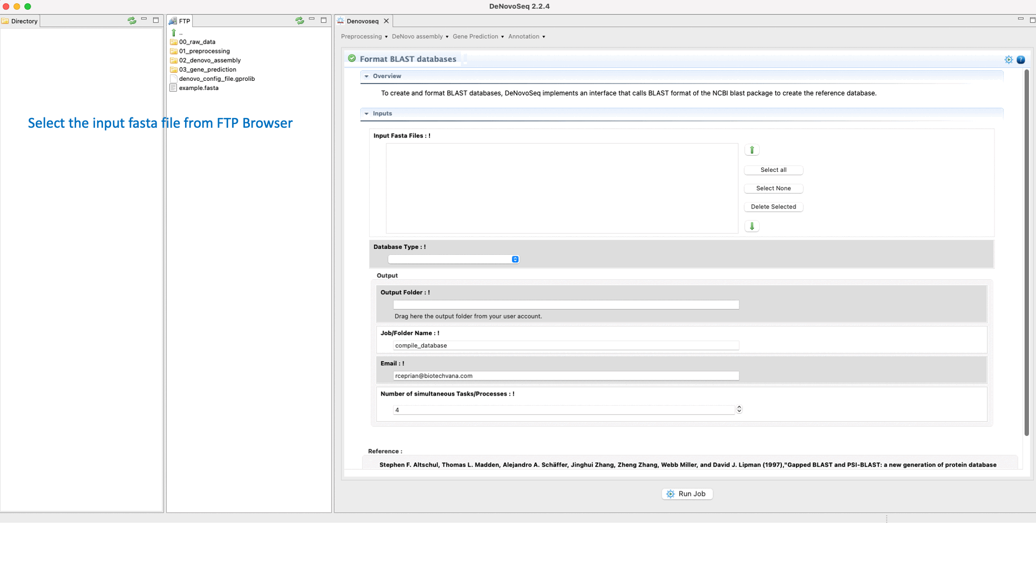Screen dimensions: 1036x582
Task: Click the Output Folder input field
Action: pyautogui.click(x=565, y=305)
